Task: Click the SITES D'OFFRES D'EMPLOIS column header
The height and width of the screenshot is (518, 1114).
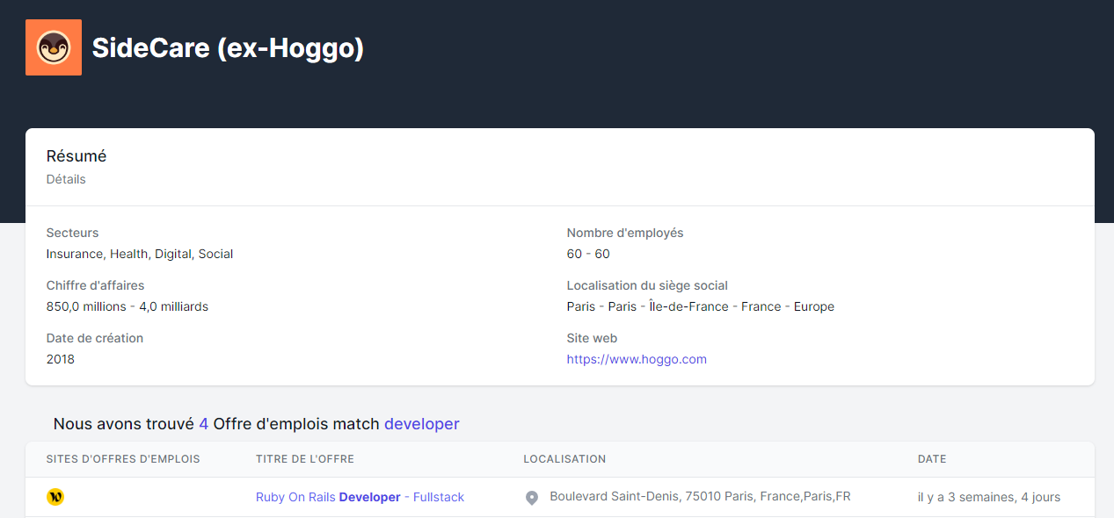Action: (x=123, y=459)
